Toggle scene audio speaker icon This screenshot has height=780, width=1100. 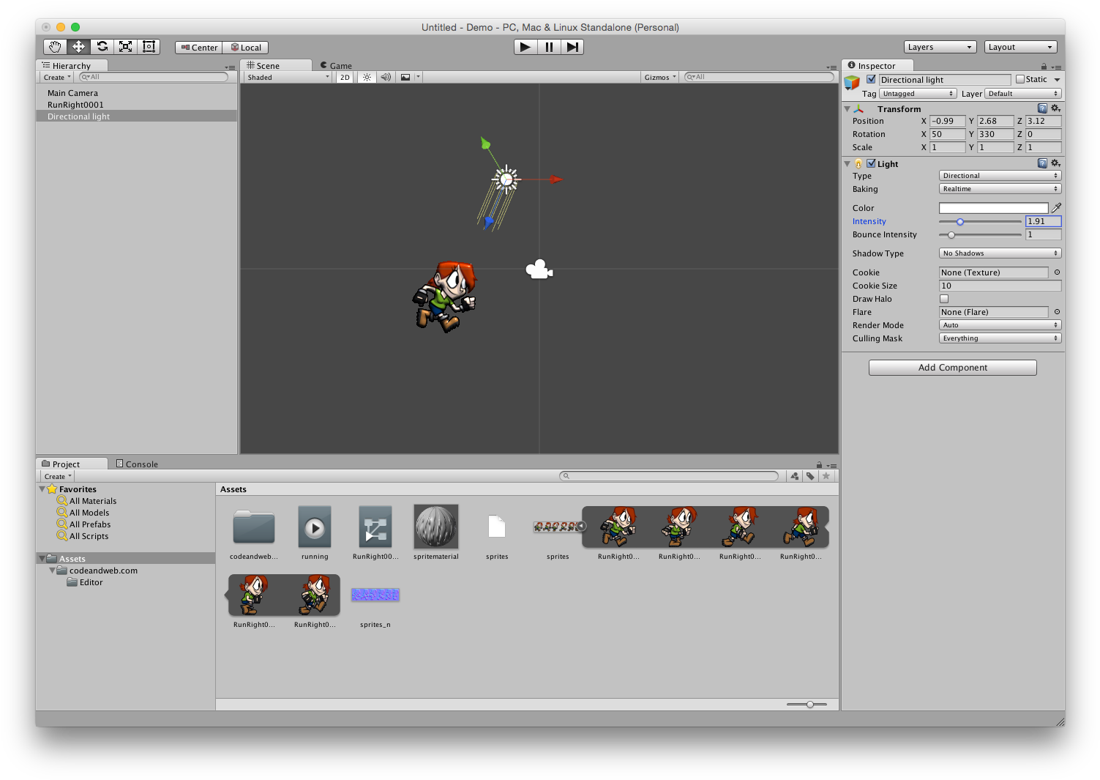pos(386,77)
